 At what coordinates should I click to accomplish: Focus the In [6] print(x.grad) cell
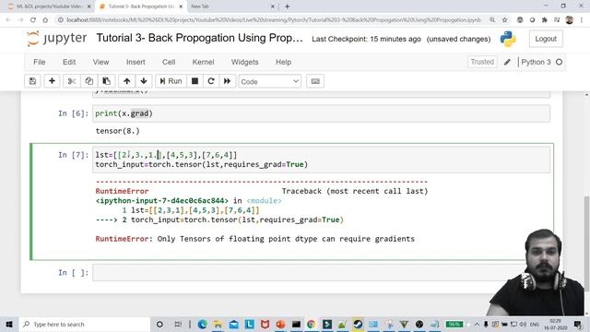point(321,113)
